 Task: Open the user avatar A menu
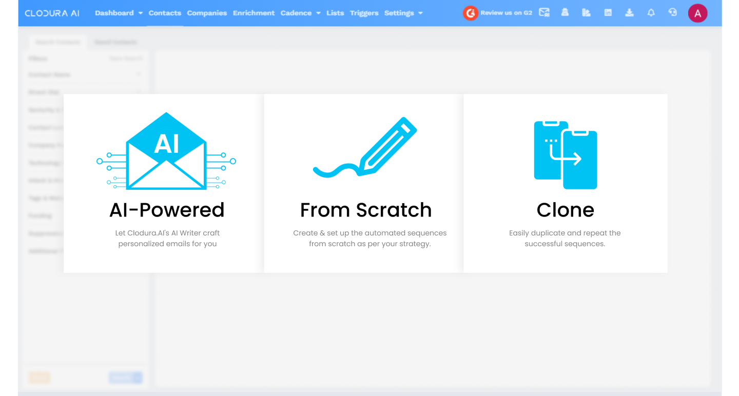(x=697, y=13)
